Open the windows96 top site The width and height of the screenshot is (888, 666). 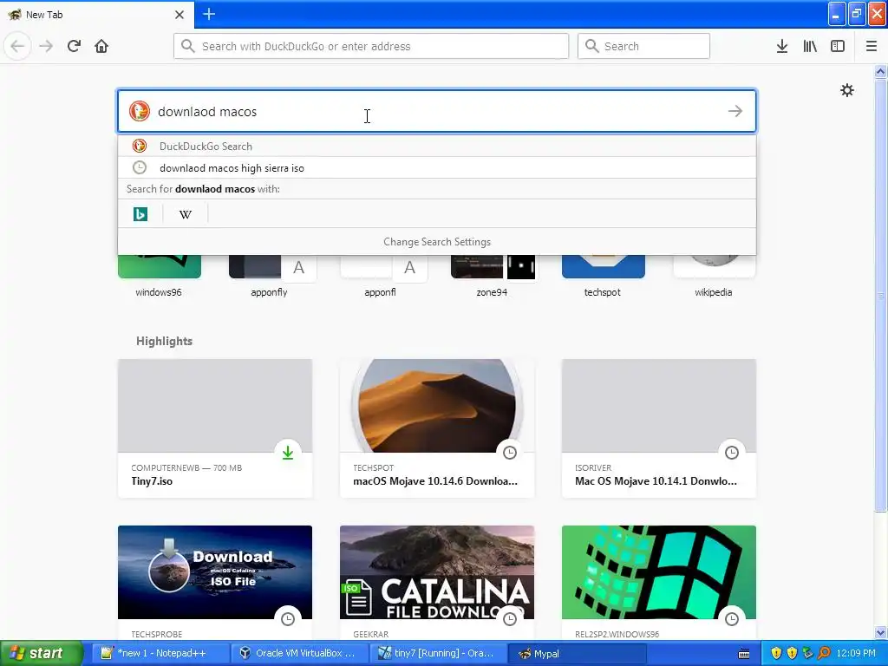(x=160, y=277)
